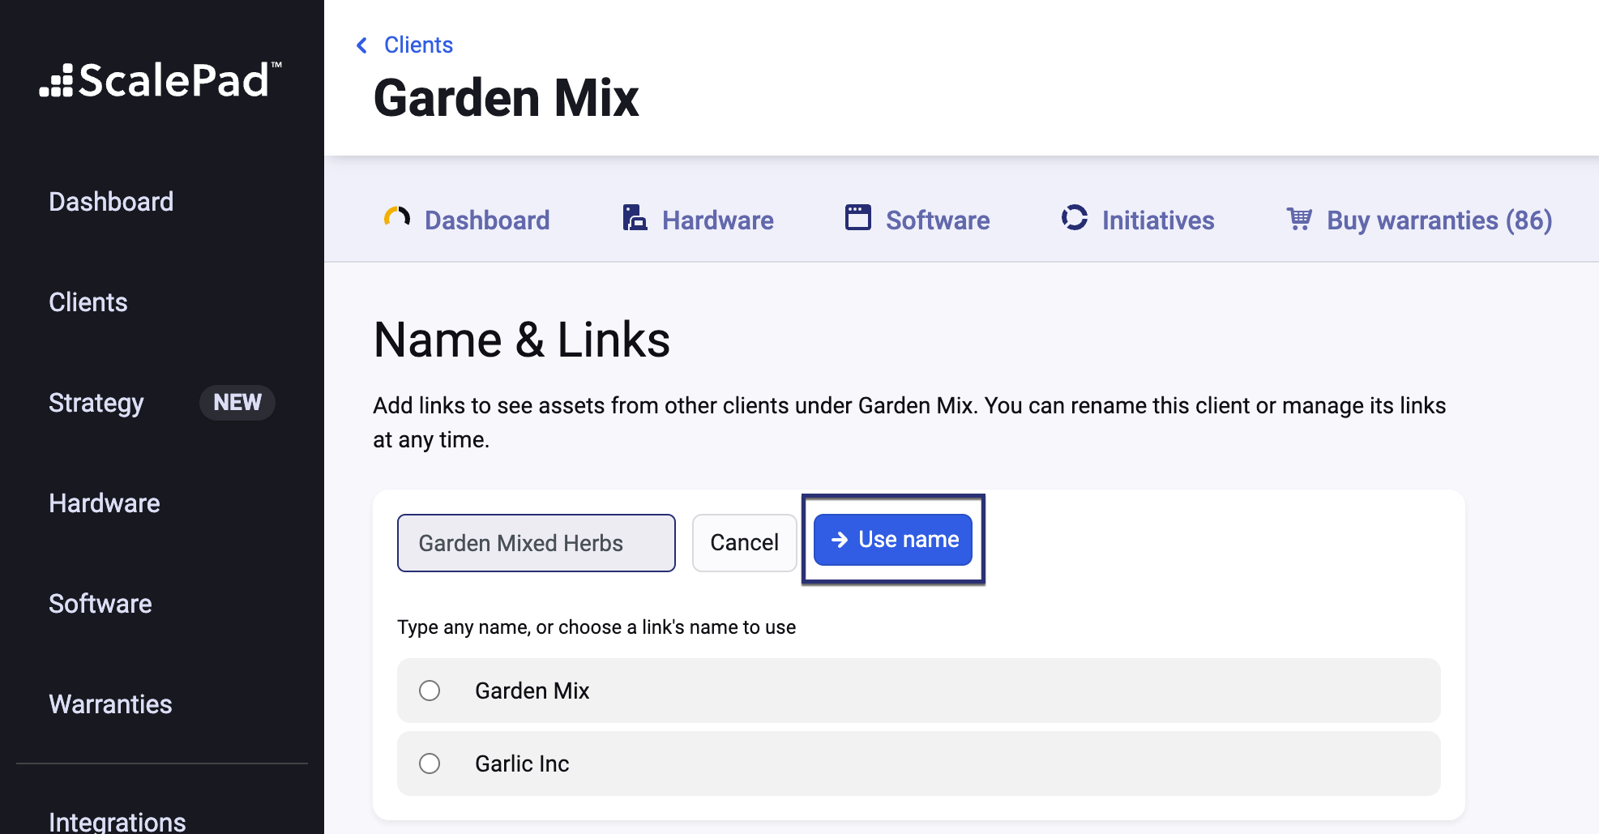Open Warranties in the left sidebar
Image resolution: width=1599 pixels, height=834 pixels.
coord(110,704)
